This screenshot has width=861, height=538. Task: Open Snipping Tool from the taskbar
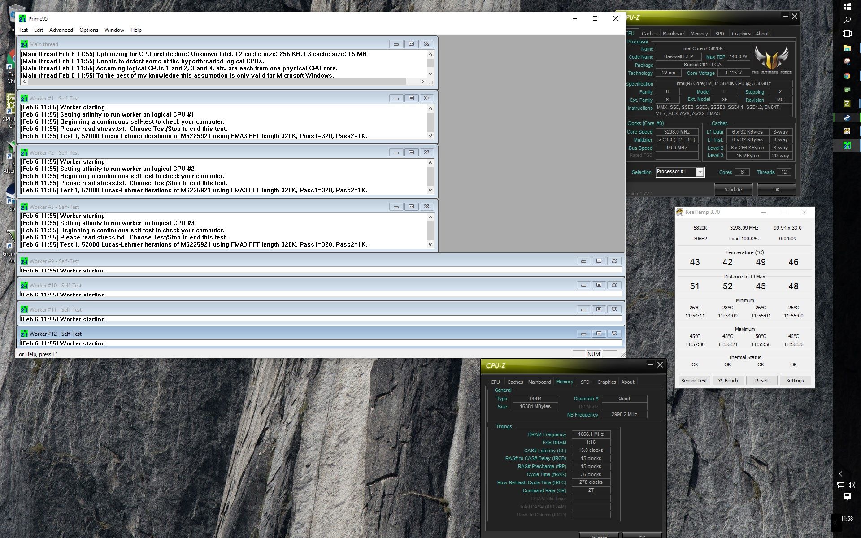click(847, 62)
